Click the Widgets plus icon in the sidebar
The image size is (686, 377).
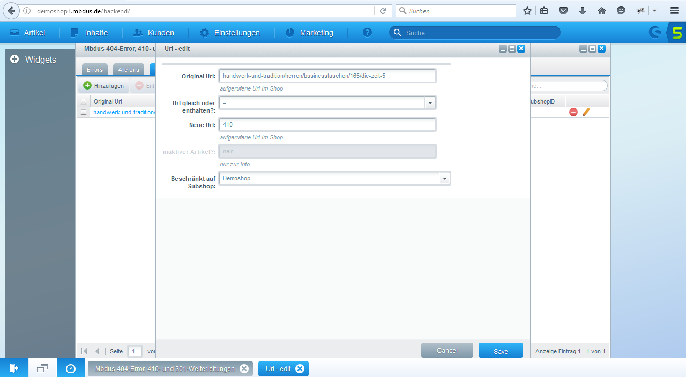tap(14, 60)
